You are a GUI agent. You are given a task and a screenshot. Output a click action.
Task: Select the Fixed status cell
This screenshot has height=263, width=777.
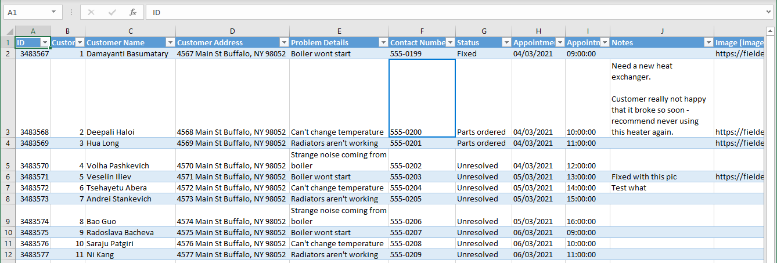[484, 53]
